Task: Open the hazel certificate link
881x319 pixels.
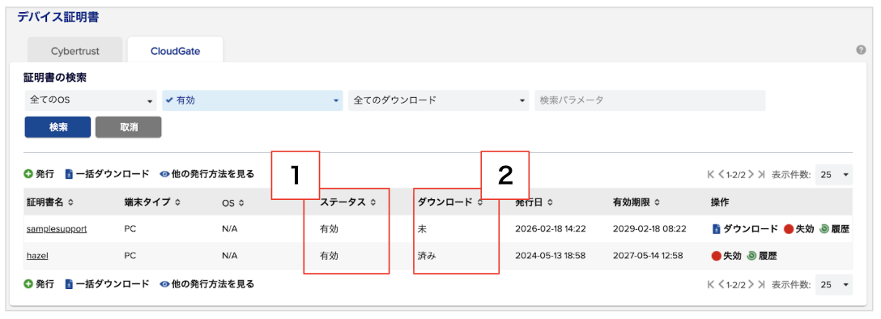Action: (x=37, y=256)
